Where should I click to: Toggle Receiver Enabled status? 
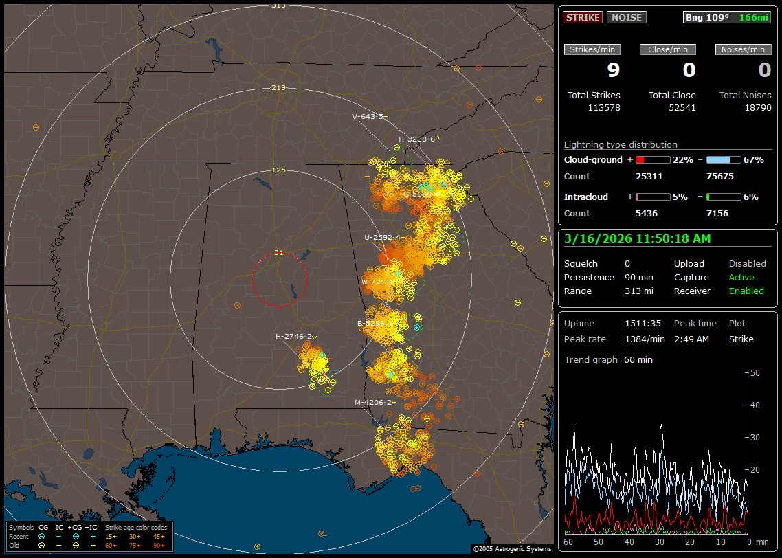click(x=746, y=291)
